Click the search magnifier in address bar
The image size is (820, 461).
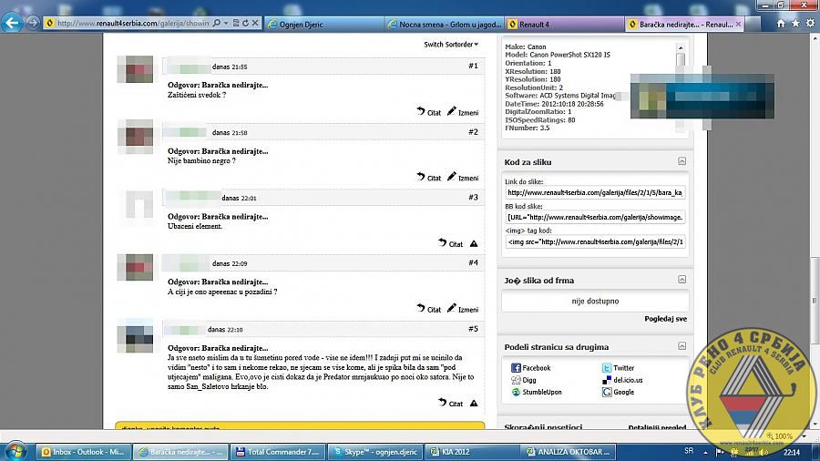click(x=217, y=23)
